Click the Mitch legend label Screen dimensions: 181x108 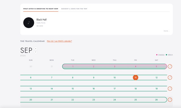[x=170, y=55]
